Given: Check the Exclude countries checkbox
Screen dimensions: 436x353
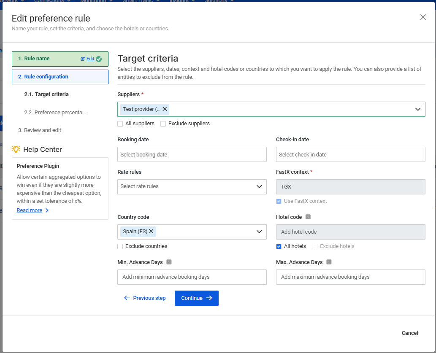Looking at the screenshot, I should pyautogui.click(x=120, y=246).
